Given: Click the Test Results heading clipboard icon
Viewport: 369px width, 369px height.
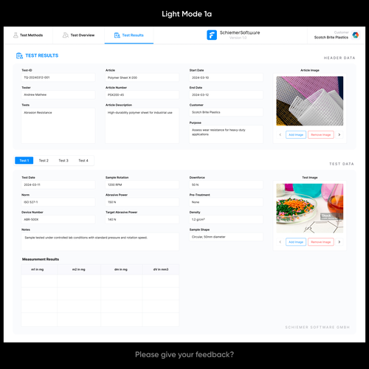Looking at the screenshot, I should point(19,55).
